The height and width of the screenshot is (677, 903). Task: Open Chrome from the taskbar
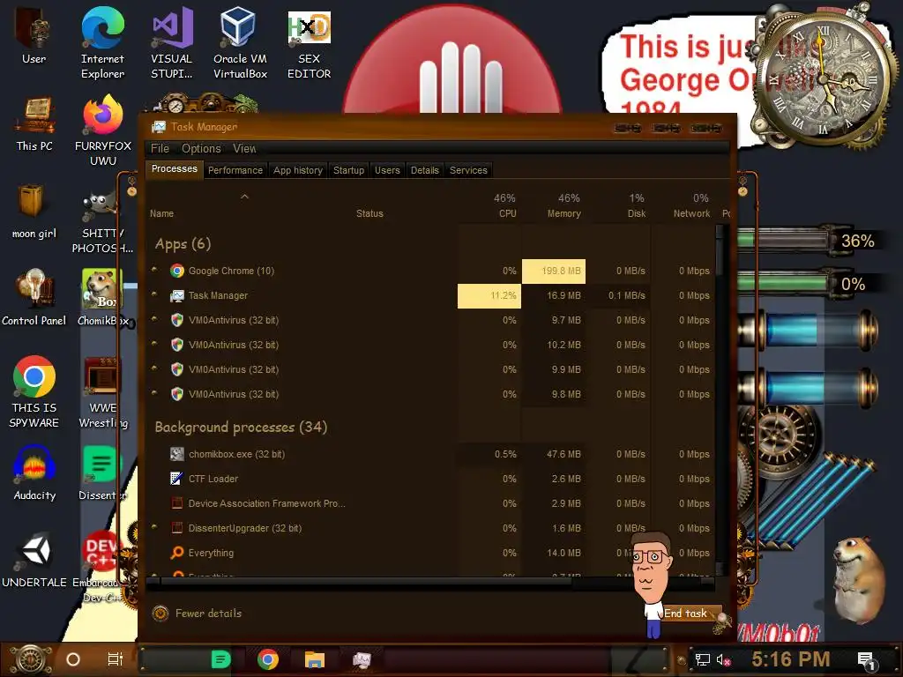coord(268,659)
